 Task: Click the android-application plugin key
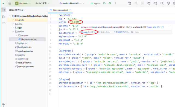coord(71,83)
